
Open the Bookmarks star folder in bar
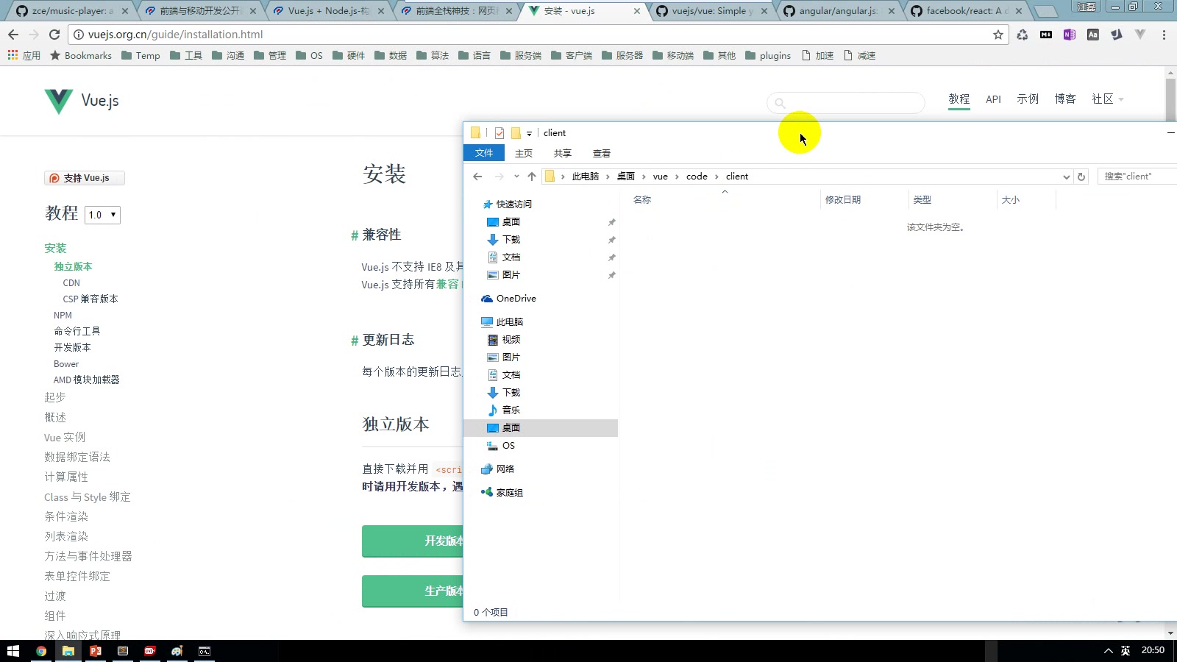point(81,55)
